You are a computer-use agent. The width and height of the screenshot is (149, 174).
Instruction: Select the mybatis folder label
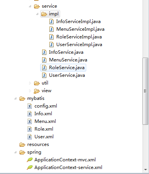click(x=36, y=98)
